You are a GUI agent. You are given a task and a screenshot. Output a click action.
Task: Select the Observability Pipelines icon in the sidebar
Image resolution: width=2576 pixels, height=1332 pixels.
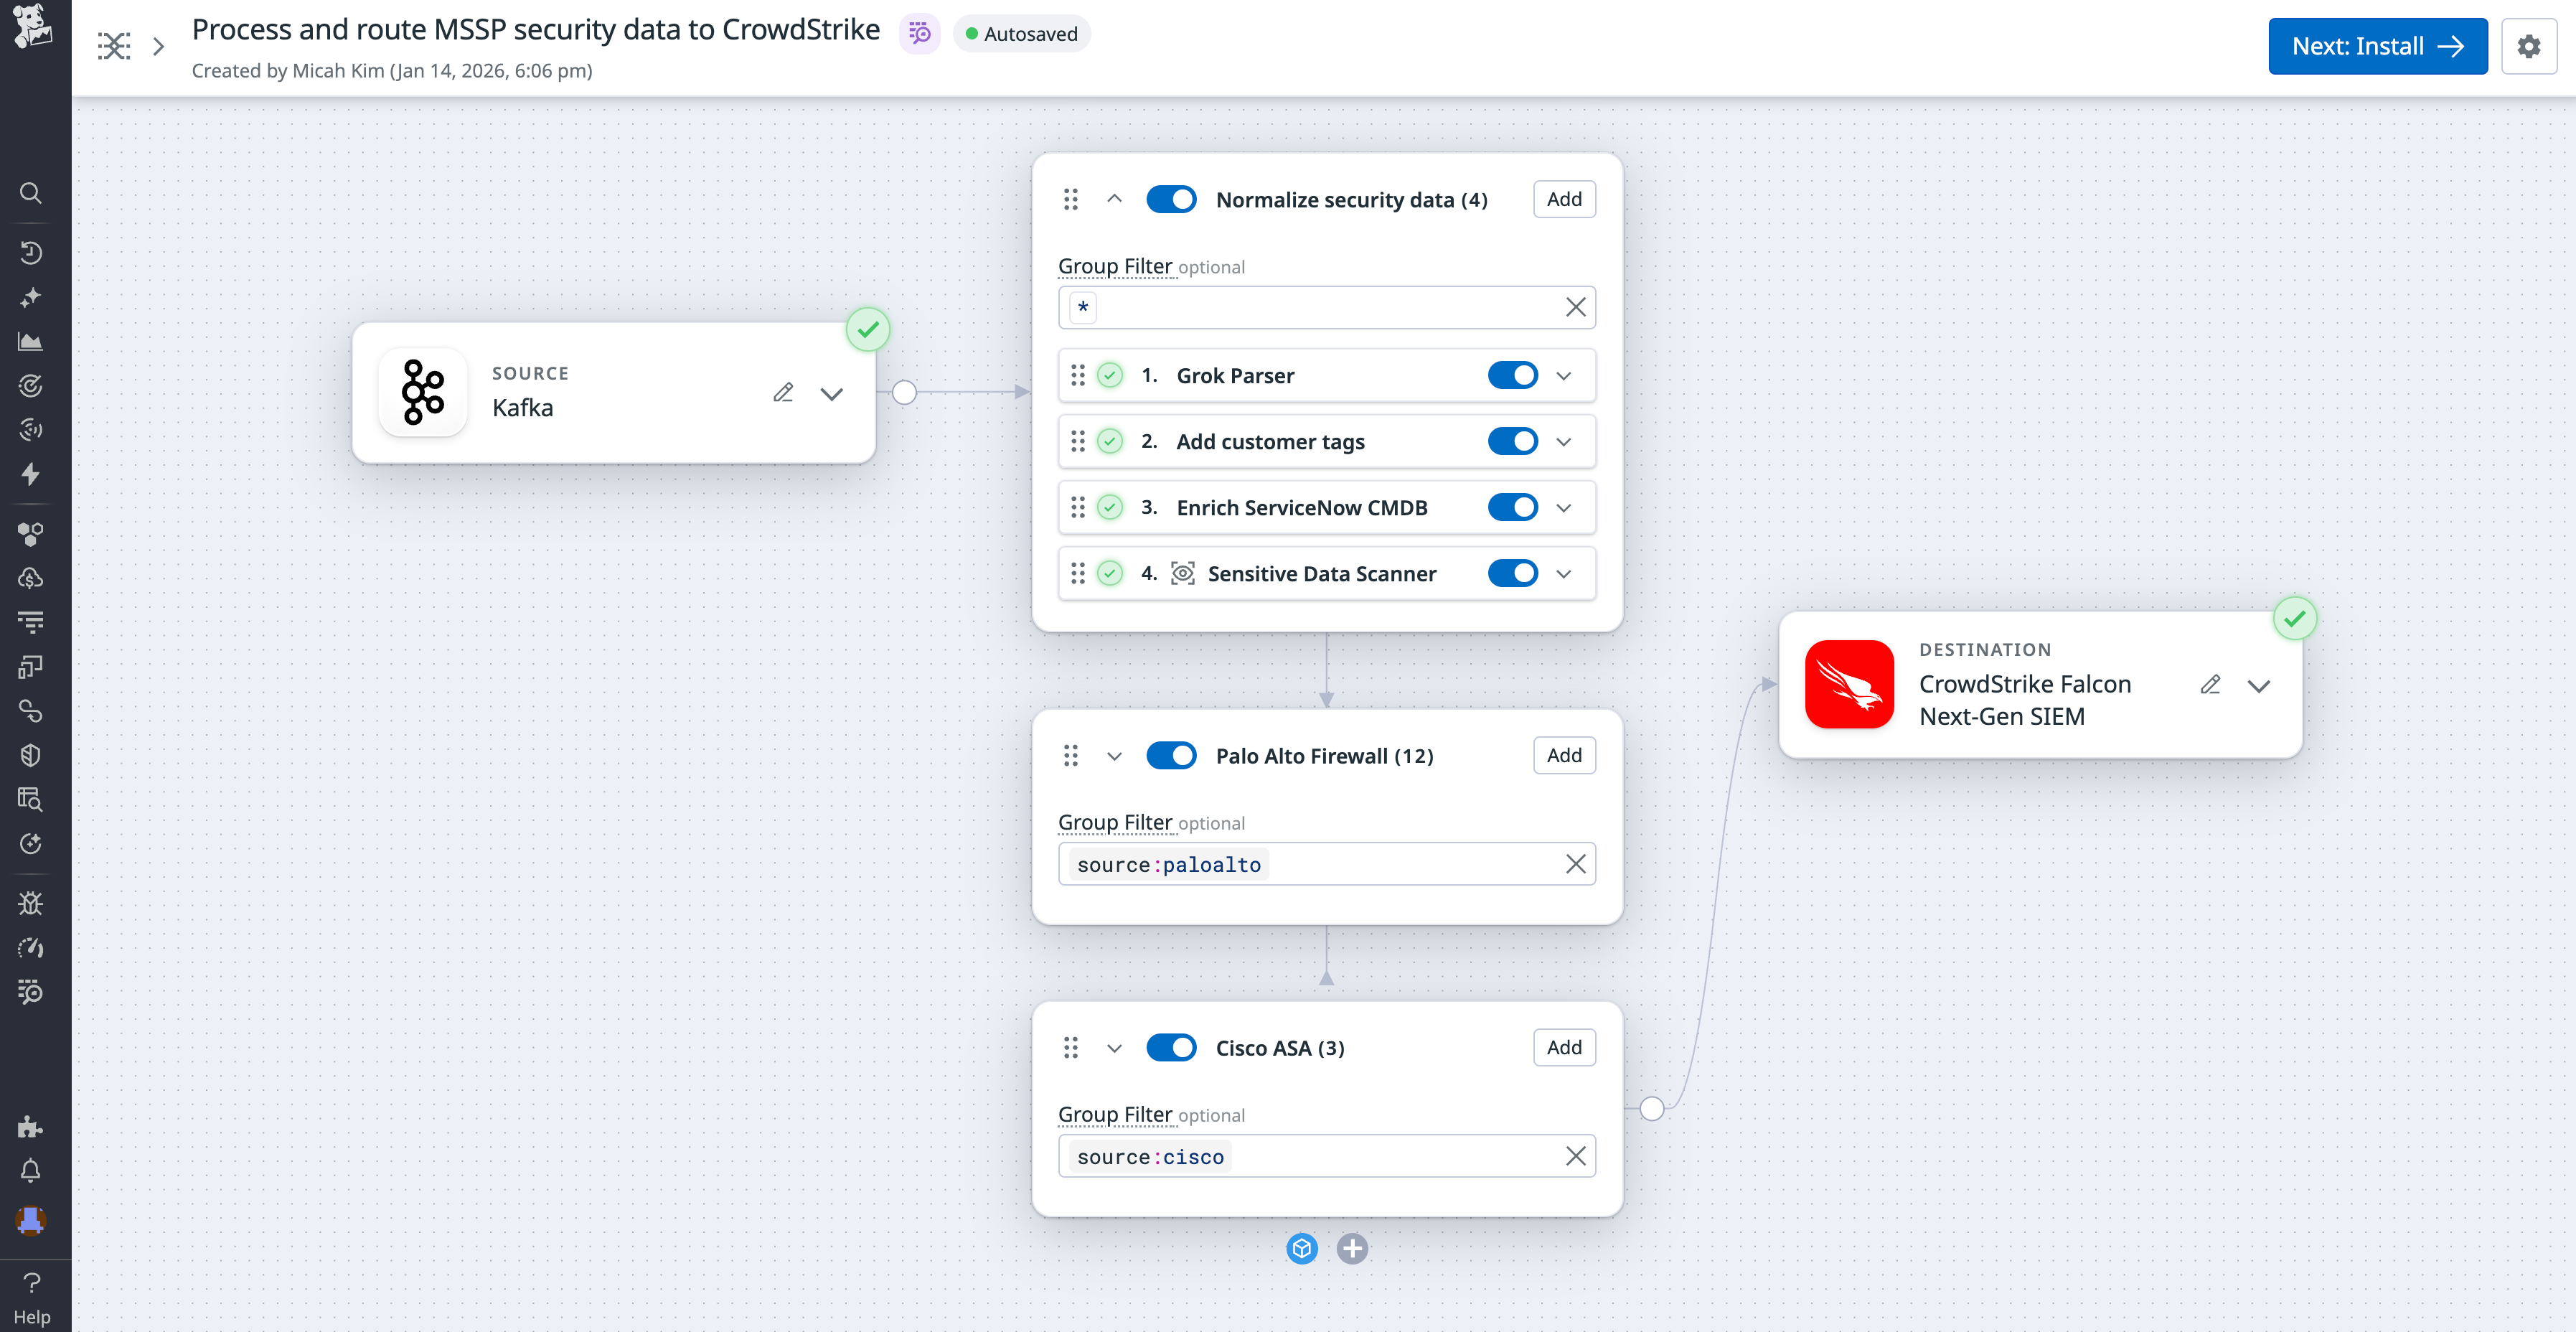[x=31, y=992]
